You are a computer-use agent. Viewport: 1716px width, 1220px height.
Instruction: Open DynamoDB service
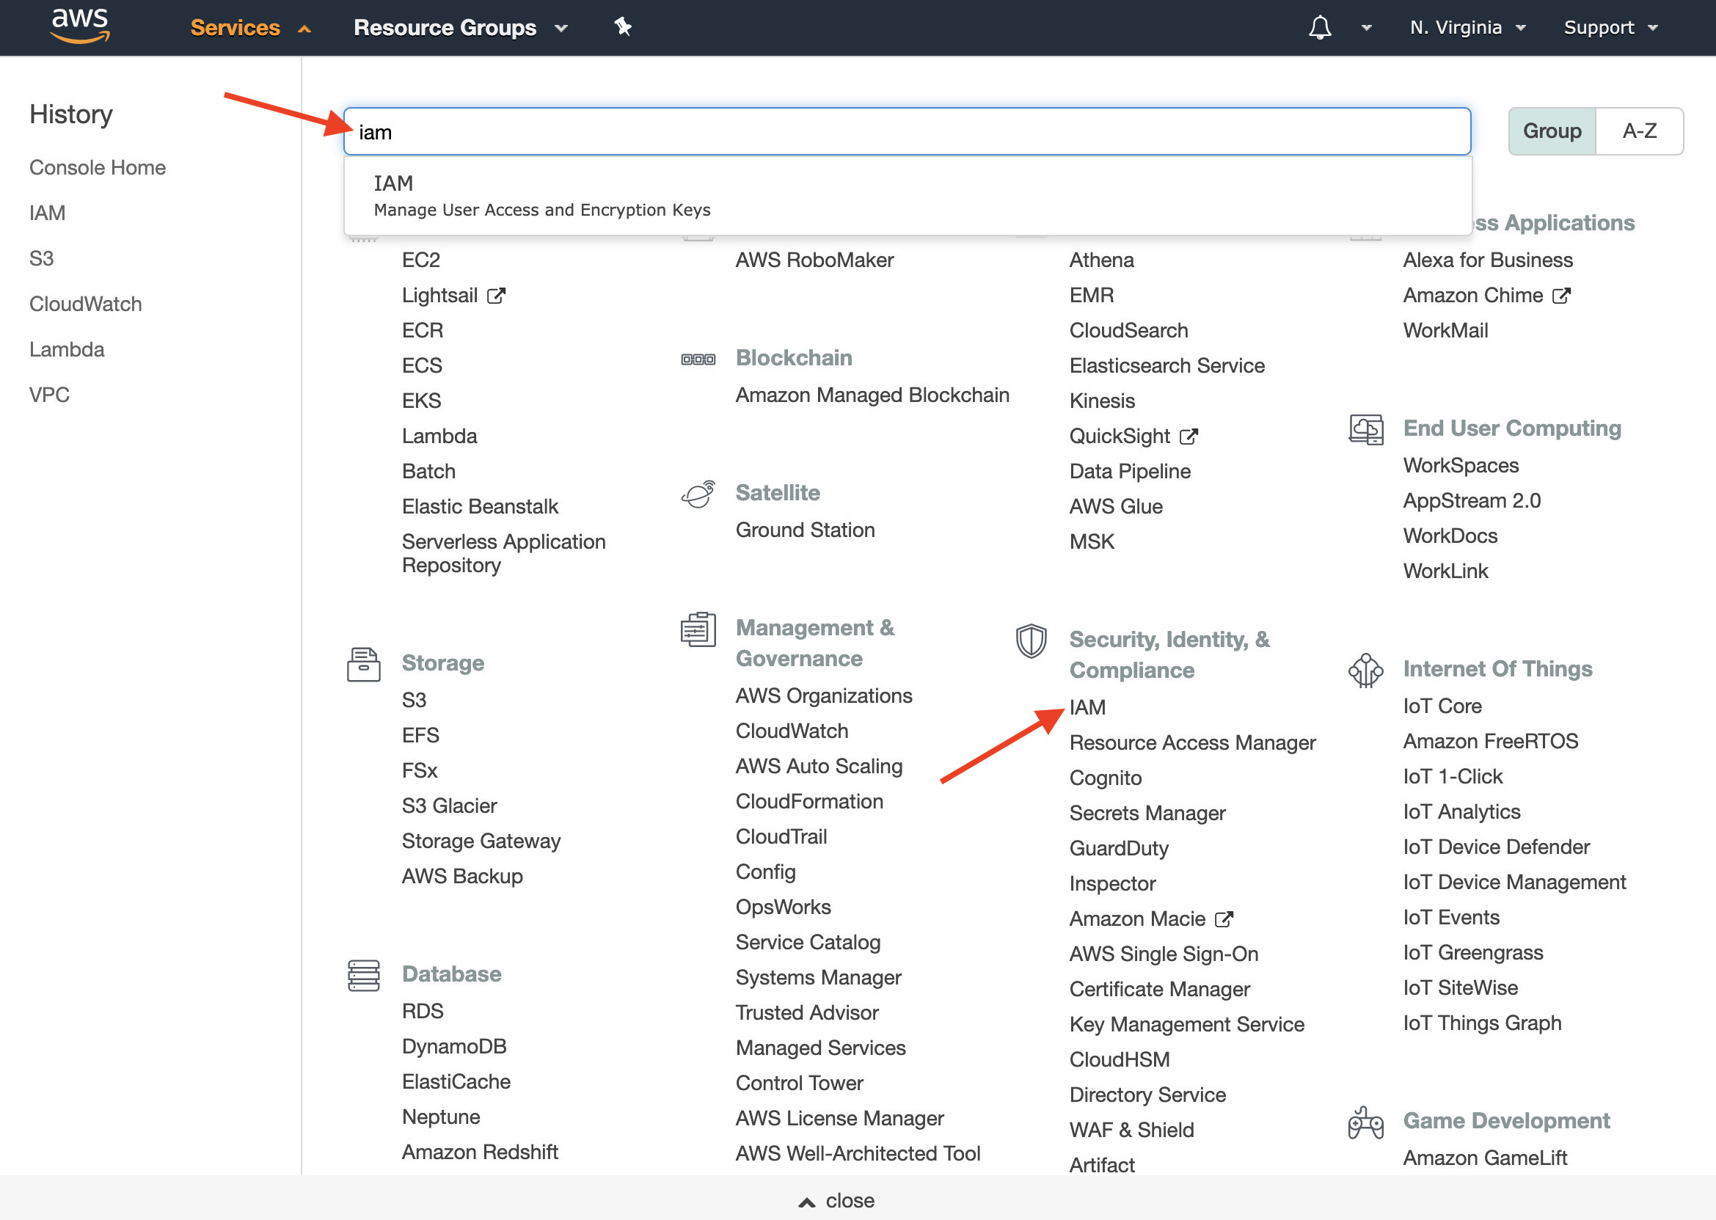pyautogui.click(x=454, y=1047)
